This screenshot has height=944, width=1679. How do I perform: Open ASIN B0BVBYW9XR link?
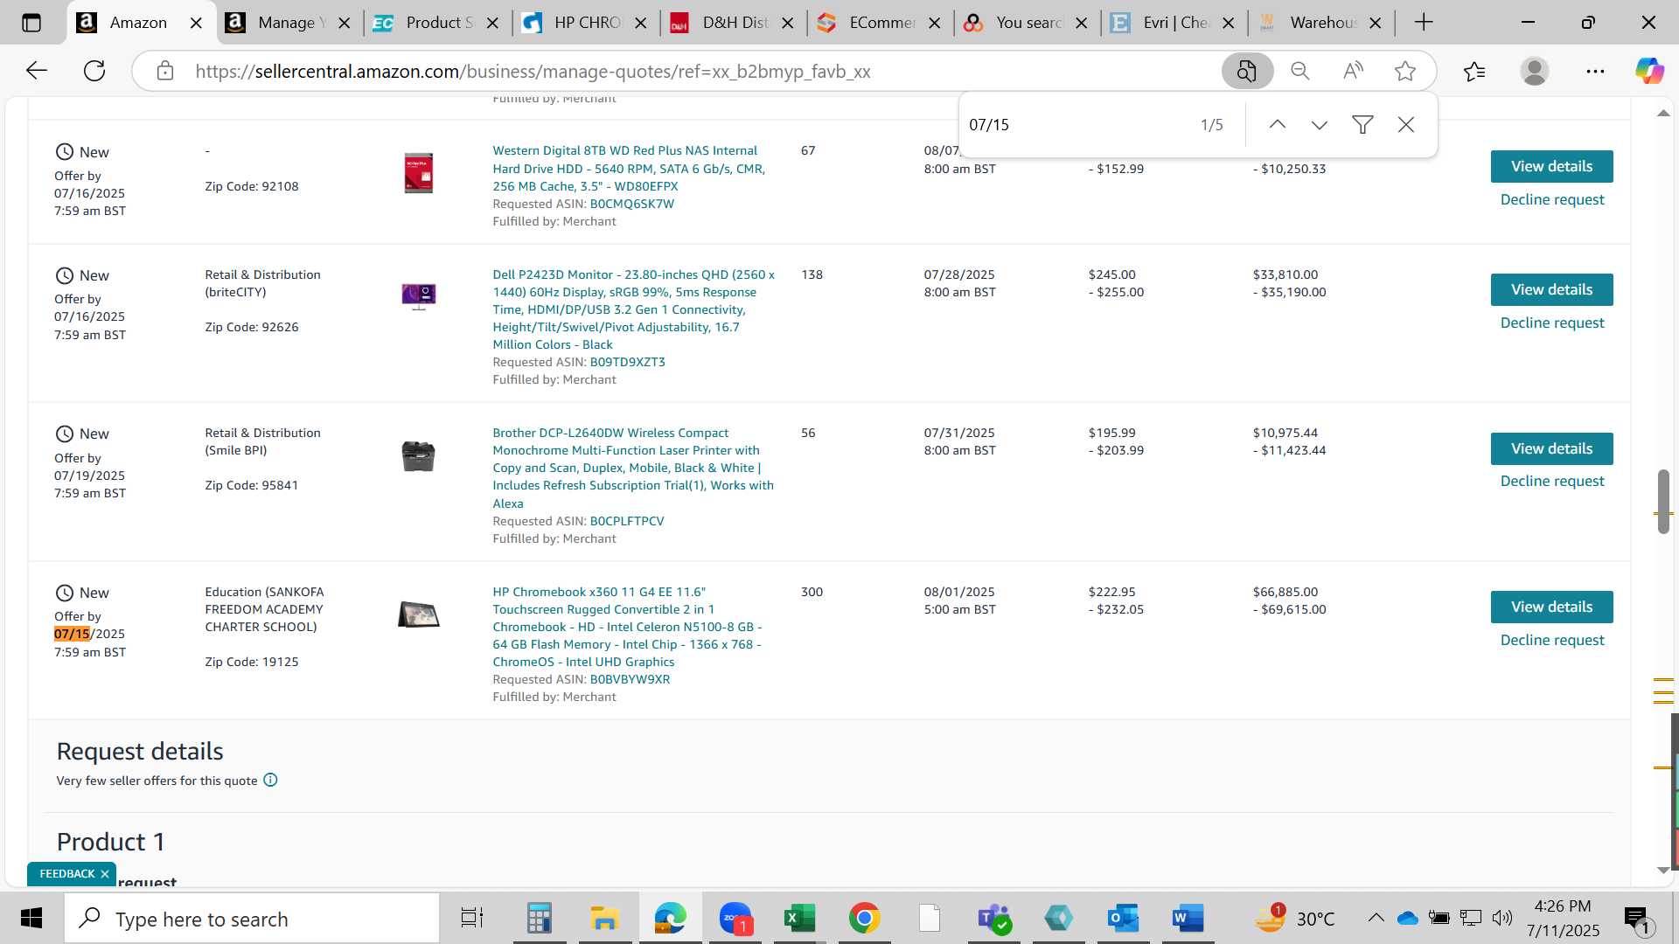point(630,679)
